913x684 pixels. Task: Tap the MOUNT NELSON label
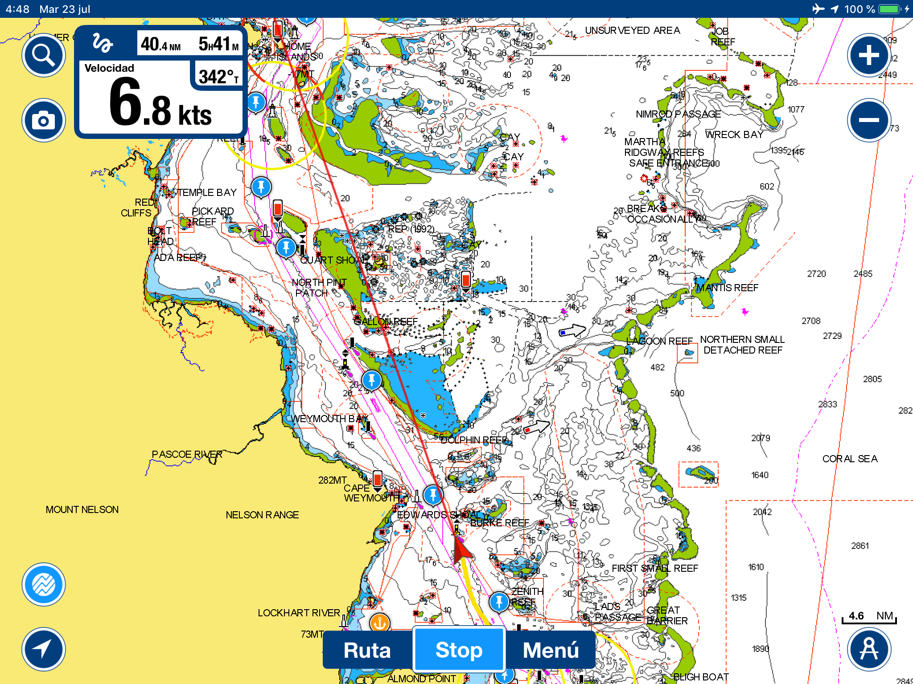(x=82, y=509)
